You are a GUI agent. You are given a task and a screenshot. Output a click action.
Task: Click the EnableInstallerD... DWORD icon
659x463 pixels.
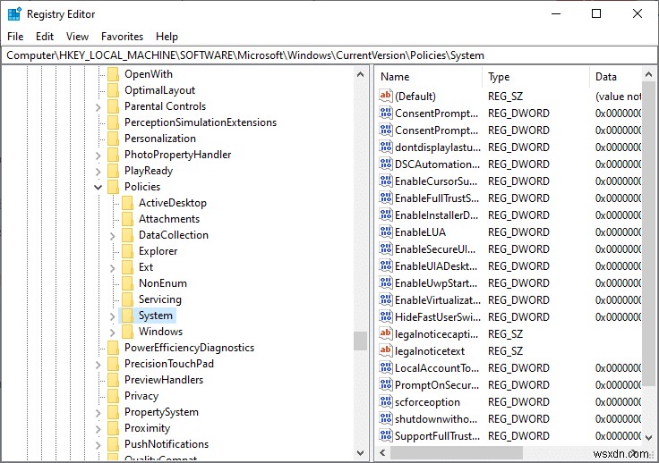point(385,215)
